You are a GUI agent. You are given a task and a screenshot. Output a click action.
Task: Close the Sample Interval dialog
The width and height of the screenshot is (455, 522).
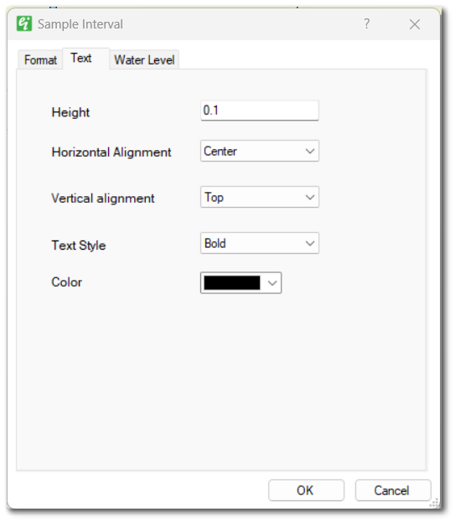tap(415, 24)
